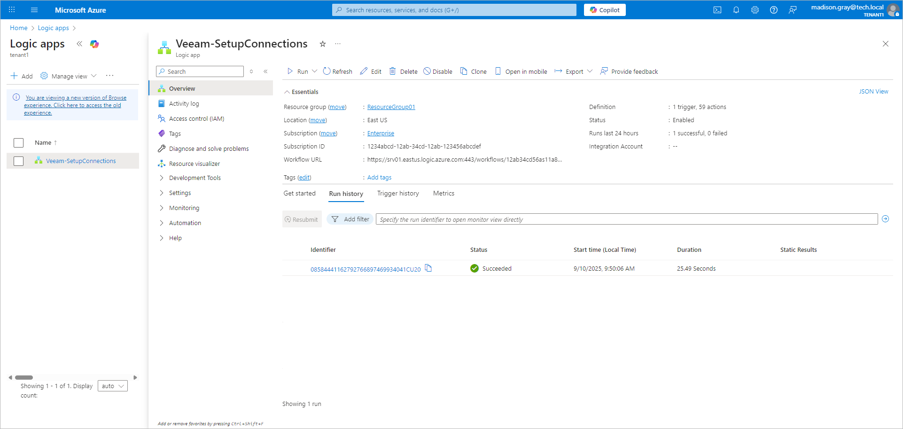Click Provide feedback in toolbar
903x429 pixels.
629,71
